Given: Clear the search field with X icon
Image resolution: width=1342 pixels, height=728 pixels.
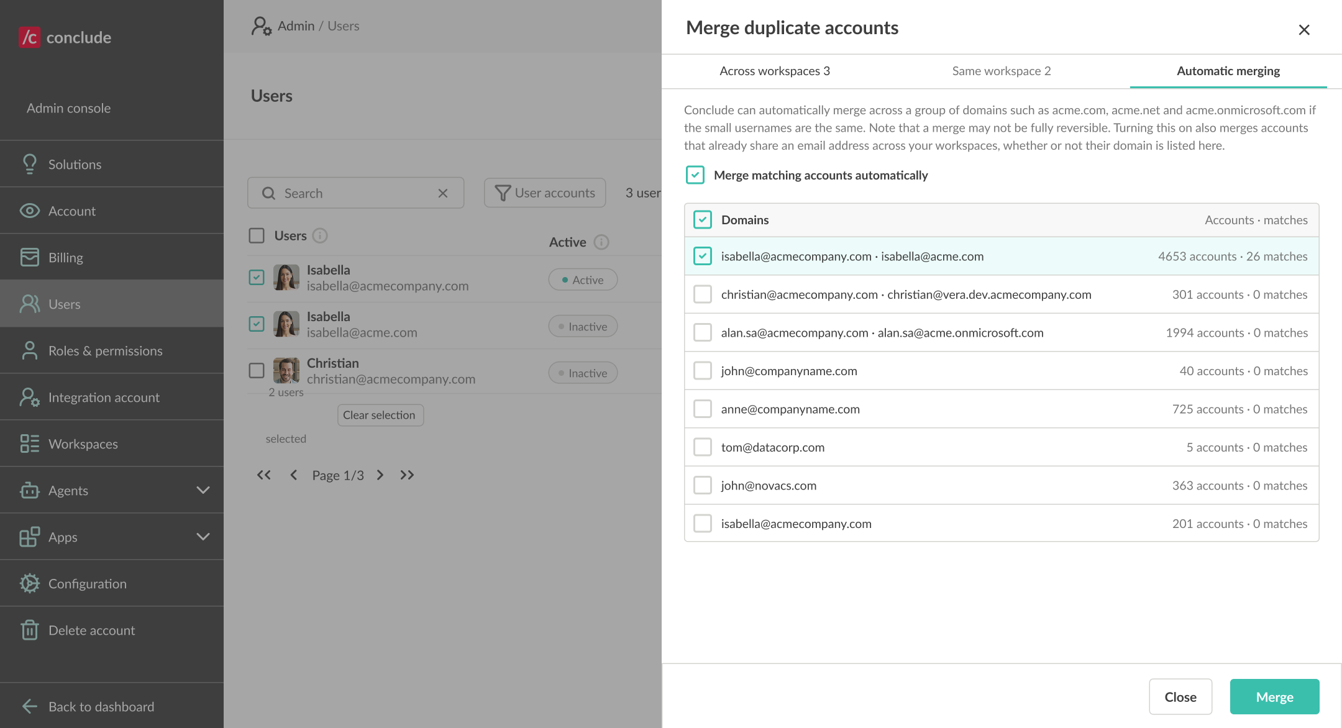Looking at the screenshot, I should (443, 193).
